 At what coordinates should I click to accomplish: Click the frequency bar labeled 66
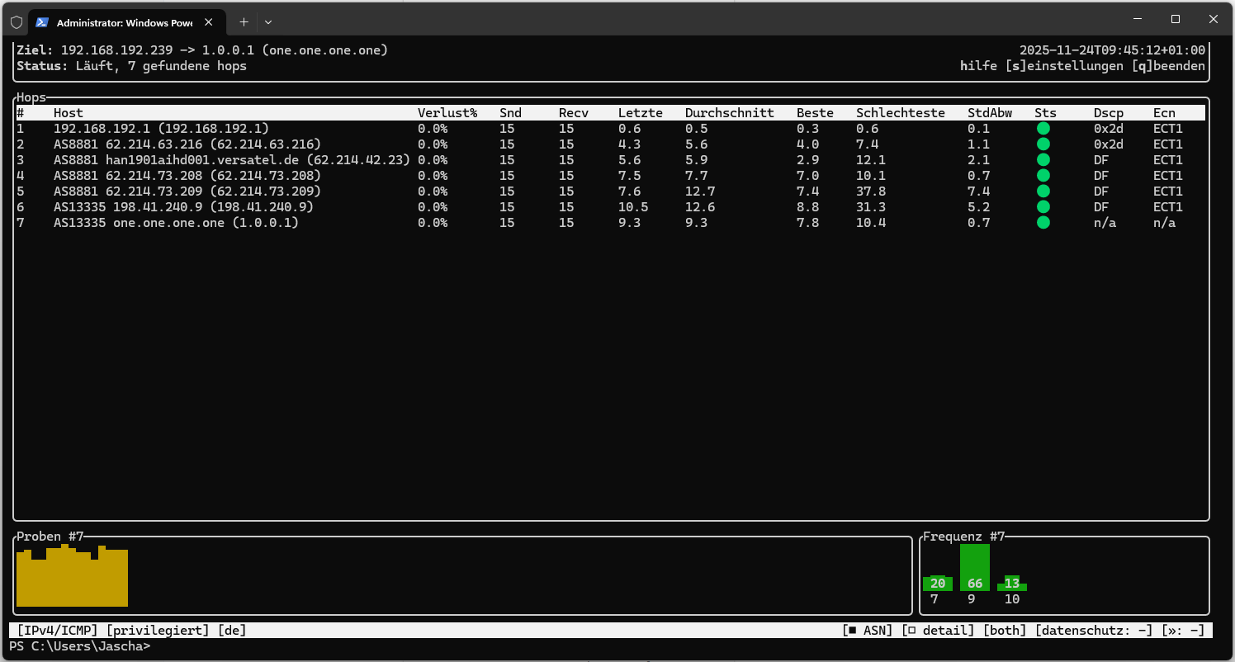pyautogui.click(x=975, y=568)
